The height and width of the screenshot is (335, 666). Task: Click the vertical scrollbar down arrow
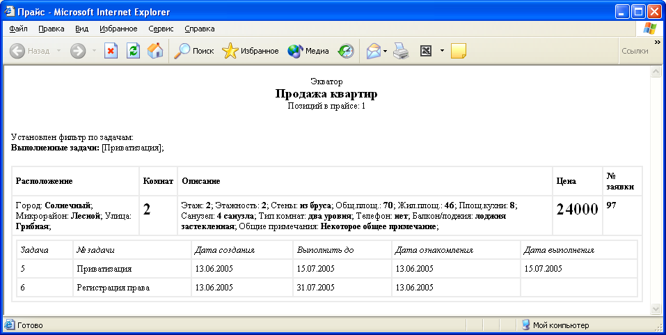pos(656,309)
